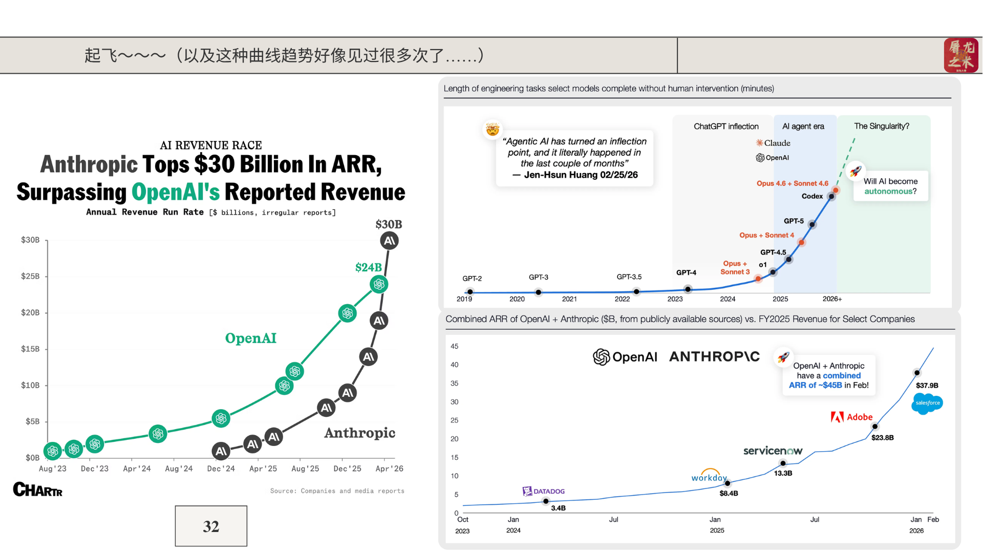The height and width of the screenshot is (553, 983).
Task: Click the slide number 32 box
Action: [x=211, y=526]
